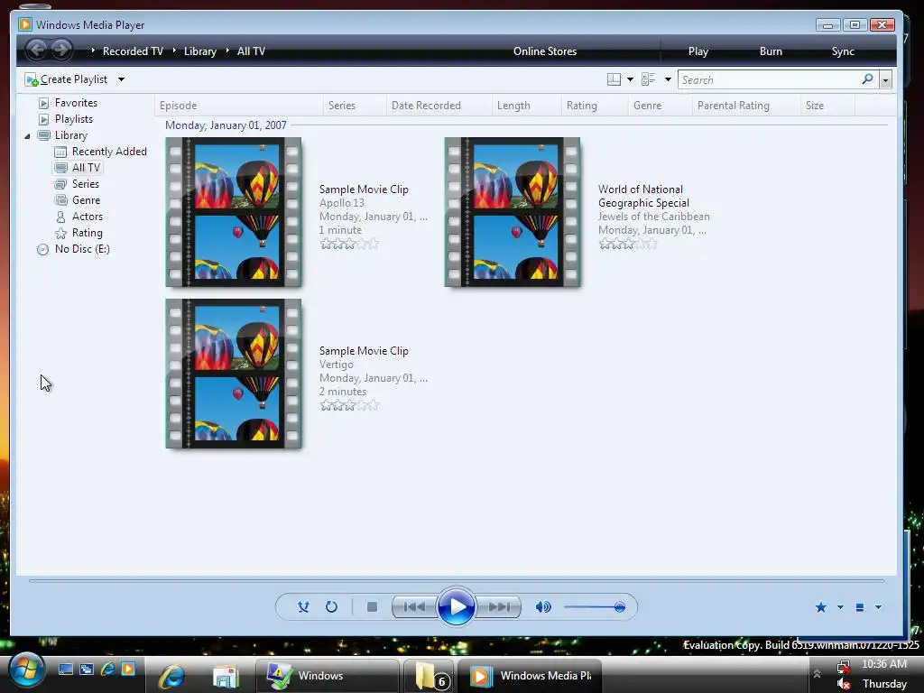The height and width of the screenshot is (693, 924).
Task: Collapse the Library tree node
Action: point(27,136)
